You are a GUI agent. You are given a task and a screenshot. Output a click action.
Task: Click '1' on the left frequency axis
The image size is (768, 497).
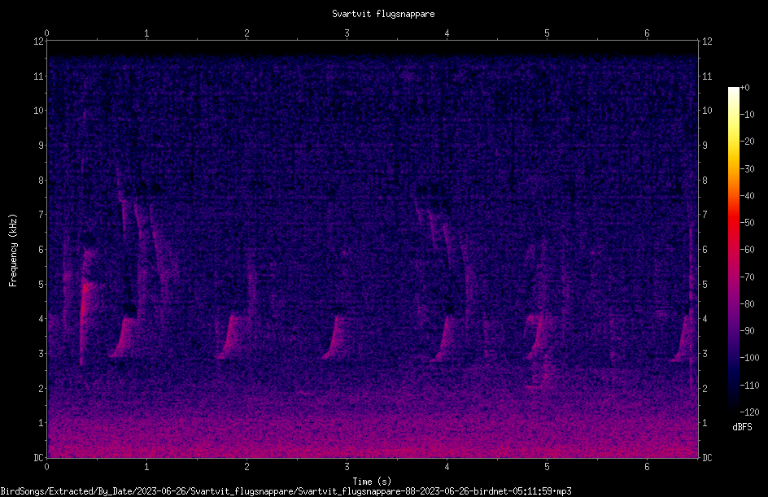pyautogui.click(x=41, y=423)
